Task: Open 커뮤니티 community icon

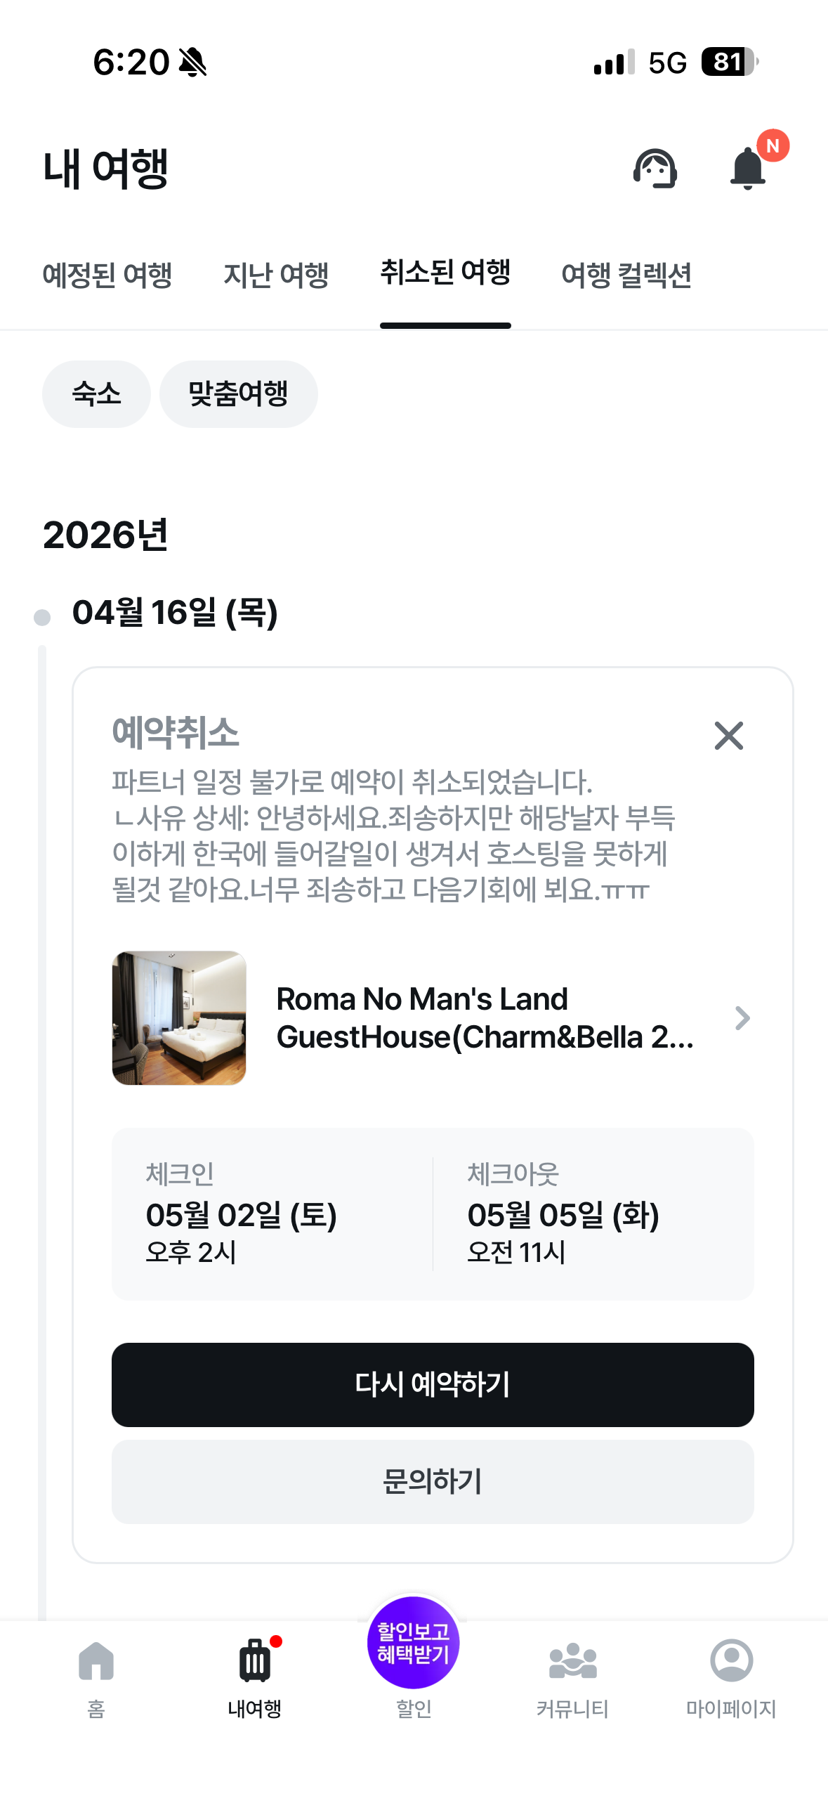Action: [572, 1661]
